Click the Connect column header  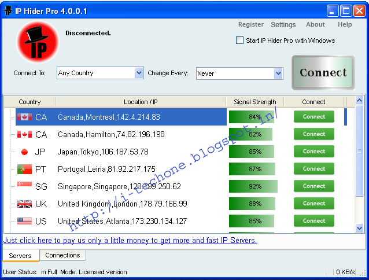pos(313,102)
